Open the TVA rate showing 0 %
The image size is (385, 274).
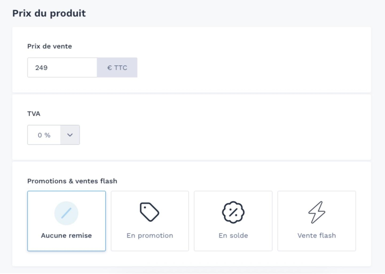click(44, 135)
